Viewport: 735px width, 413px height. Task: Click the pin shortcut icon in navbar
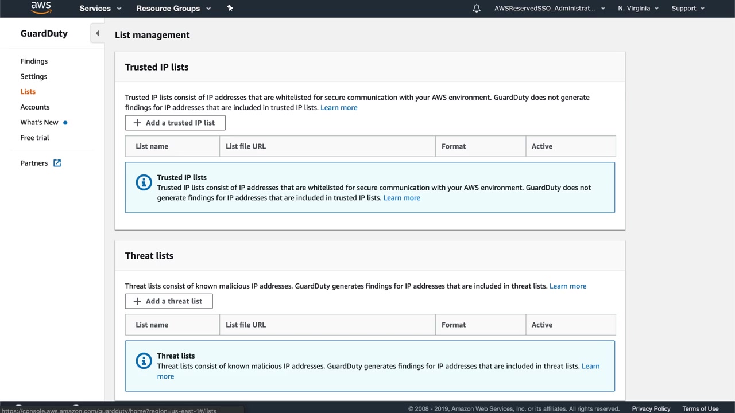coord(230,8)
